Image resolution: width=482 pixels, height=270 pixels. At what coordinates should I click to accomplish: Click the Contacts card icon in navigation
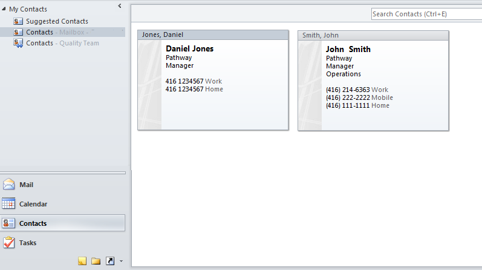8,223
